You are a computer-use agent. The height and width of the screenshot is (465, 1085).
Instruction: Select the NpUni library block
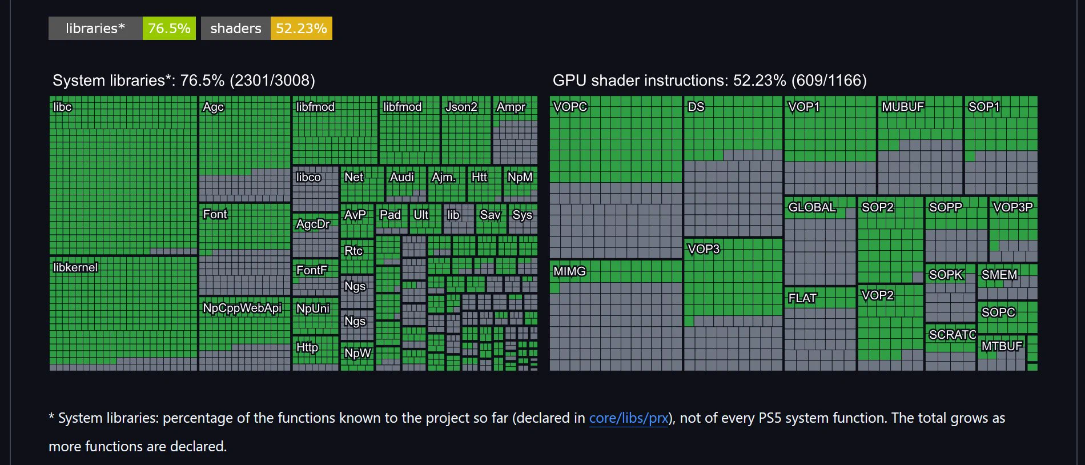[315, 316]
